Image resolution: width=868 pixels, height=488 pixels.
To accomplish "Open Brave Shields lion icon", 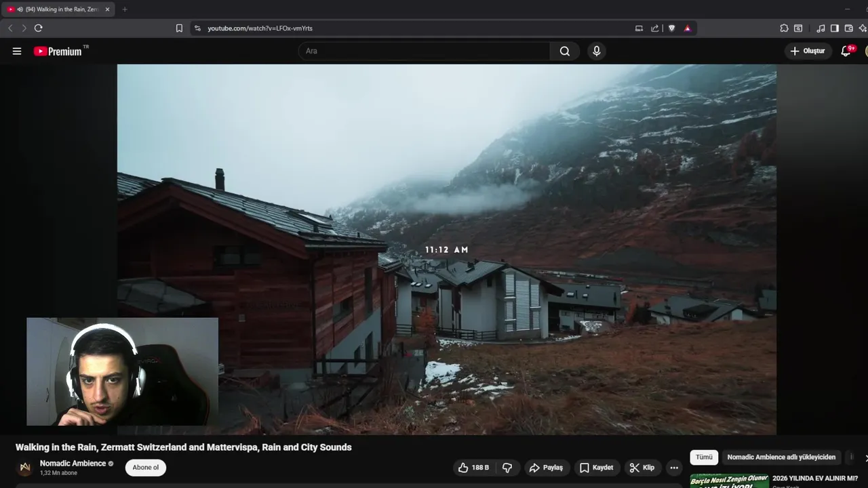I will pos(671,28).
